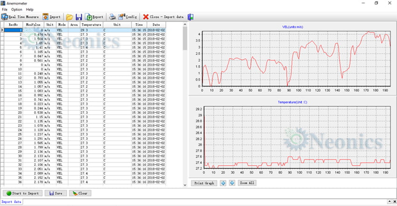Click Temperature column header
Viewport: 397px width, 206px height.
92,25
